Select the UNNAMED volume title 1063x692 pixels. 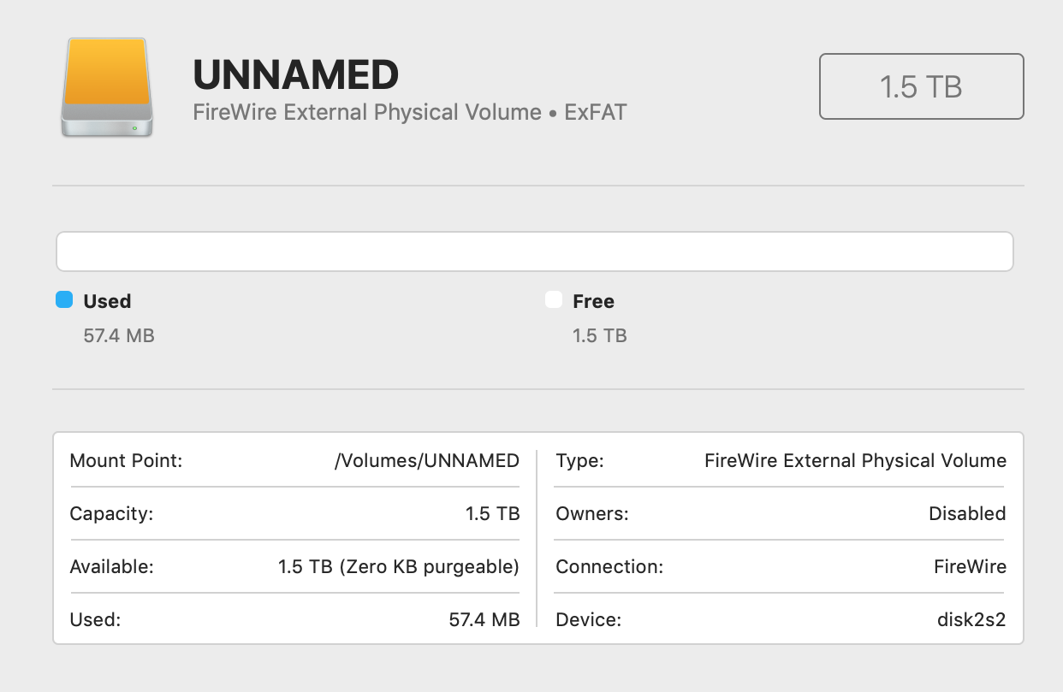point(296,75)
